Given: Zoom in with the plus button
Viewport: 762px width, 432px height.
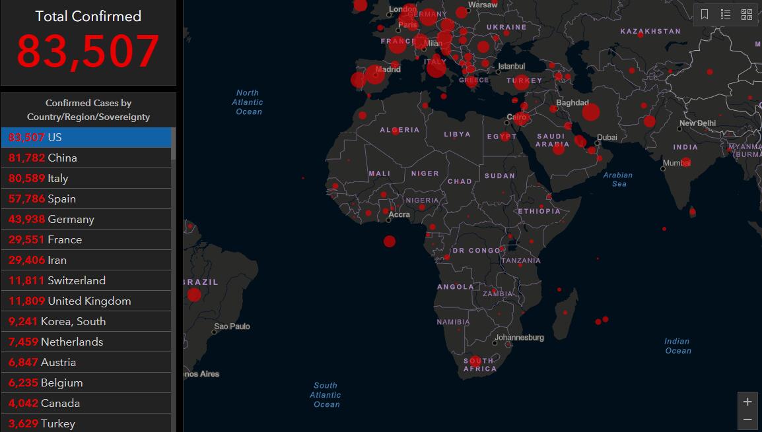Looking at the screenshot, I should click(747, 402).
